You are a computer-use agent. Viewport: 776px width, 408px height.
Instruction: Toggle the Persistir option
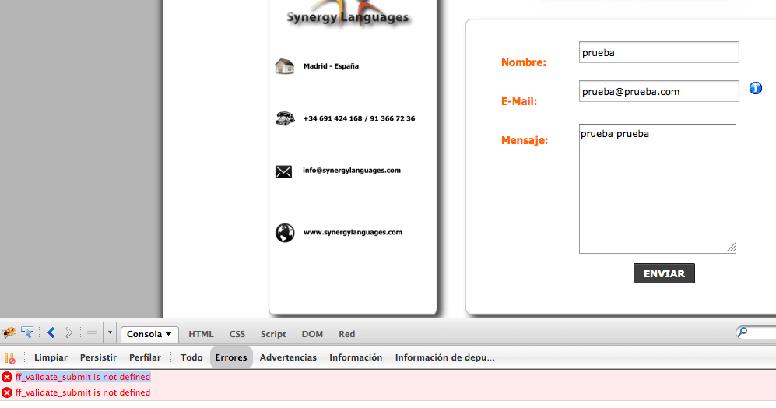tap(99, 357)
